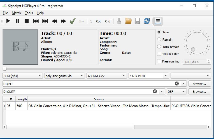Toggle repeat-one mode labeled 1
The image size is (214, 139).
pyautogui.click(x=91, y=21)
